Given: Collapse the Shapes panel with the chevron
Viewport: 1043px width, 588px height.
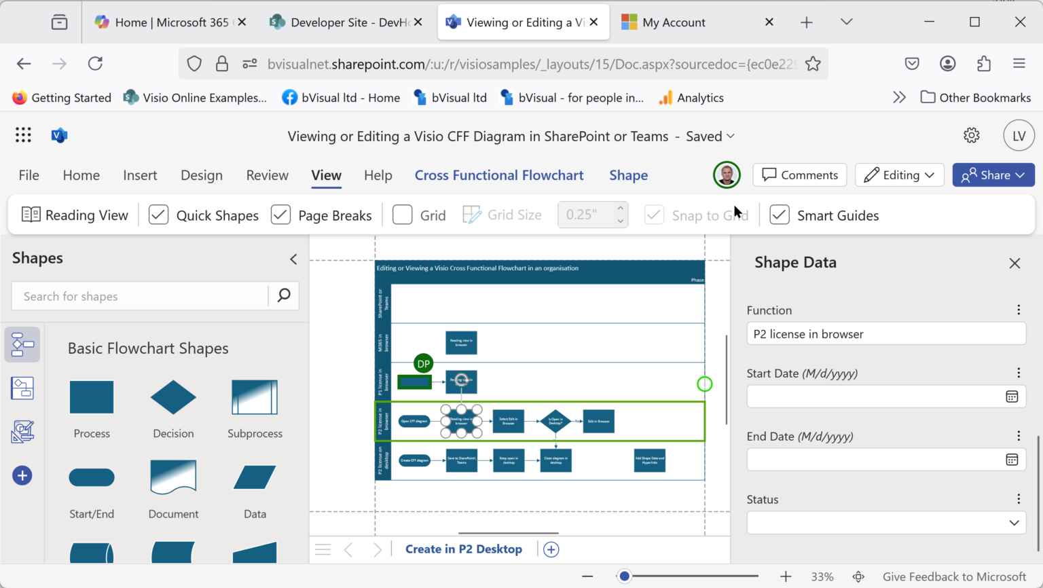Looking at the screenshot, I should [x=293, y=259].
